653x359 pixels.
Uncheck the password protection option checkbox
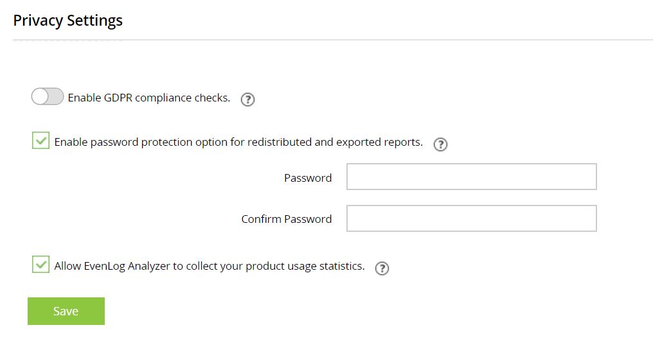[40, 141]
